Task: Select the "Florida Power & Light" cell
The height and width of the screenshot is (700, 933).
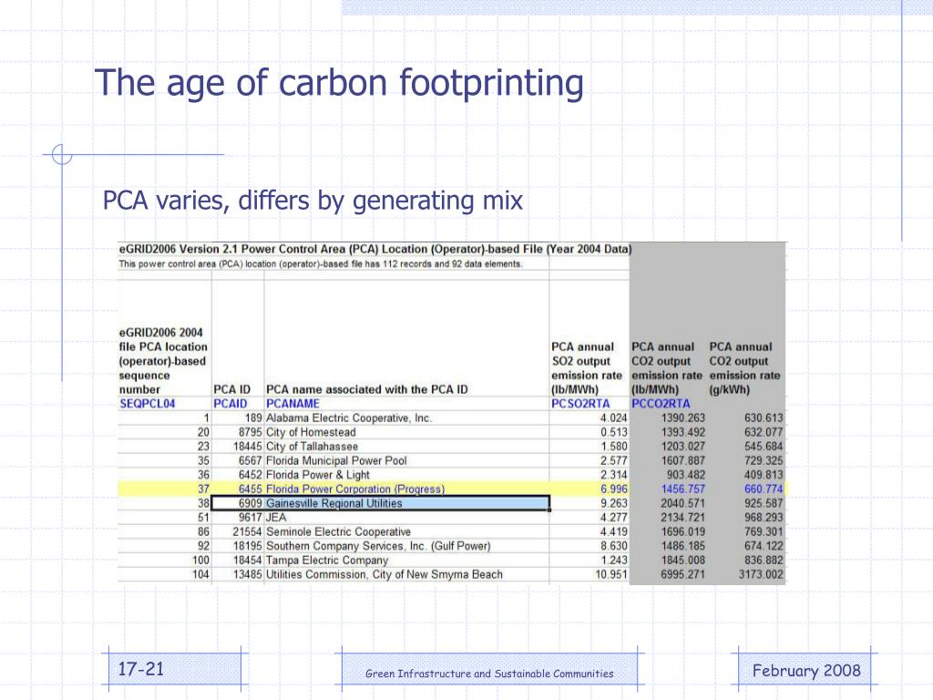Action: pyautogui.click(x=318, y=475)
